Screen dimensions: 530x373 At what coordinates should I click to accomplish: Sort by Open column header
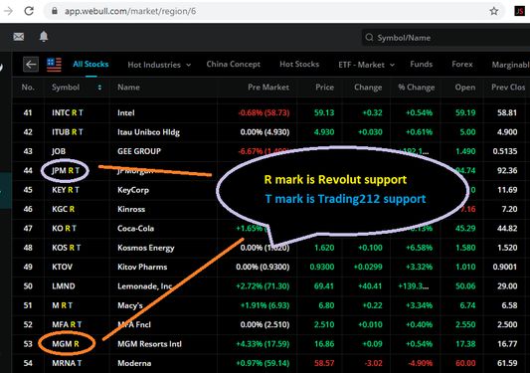coord(464,88)
